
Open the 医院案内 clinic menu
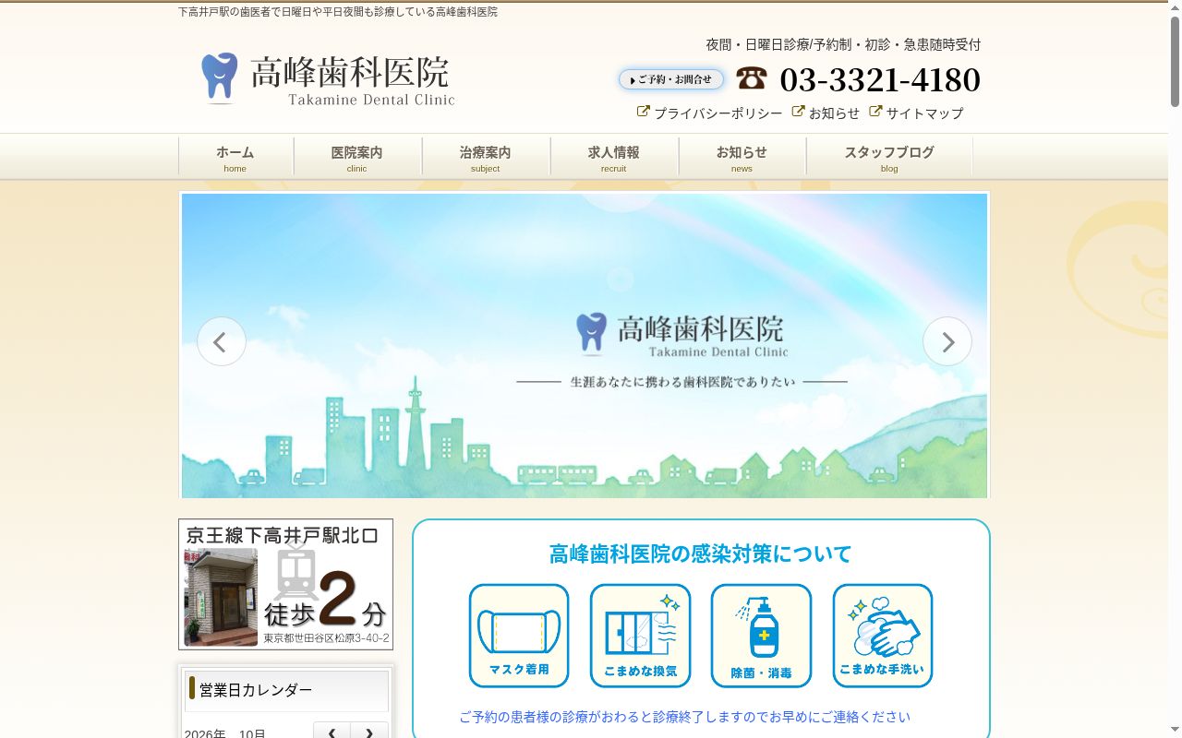point(357,157)
